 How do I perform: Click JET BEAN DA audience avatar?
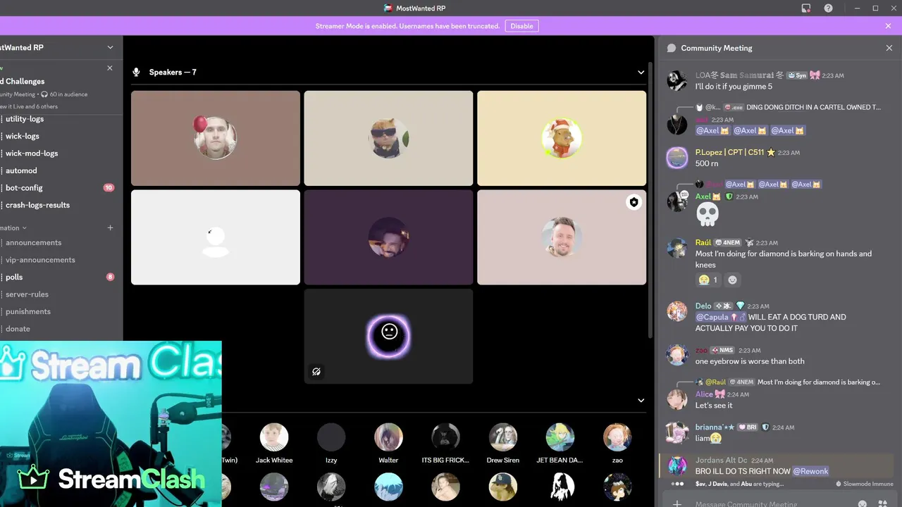pos(560,437)
